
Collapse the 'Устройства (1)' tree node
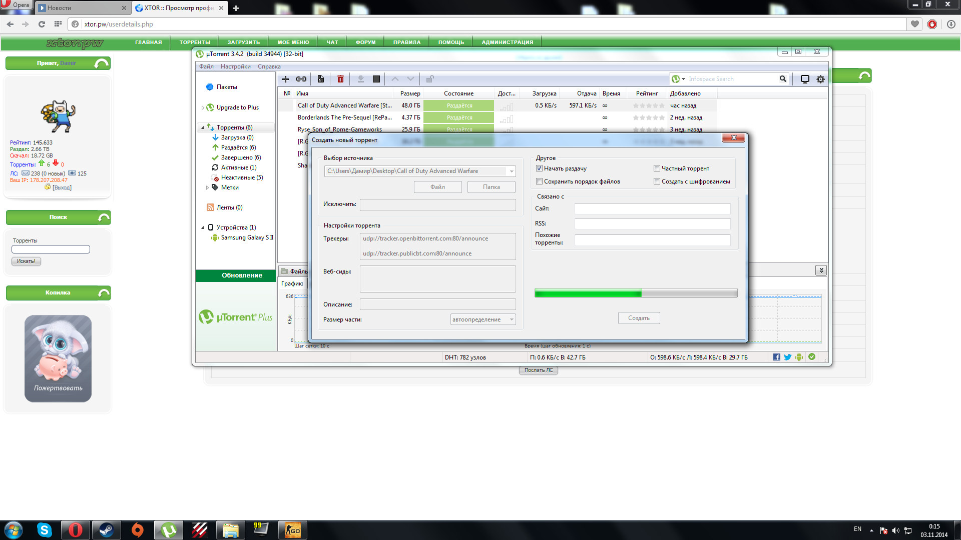203,227
